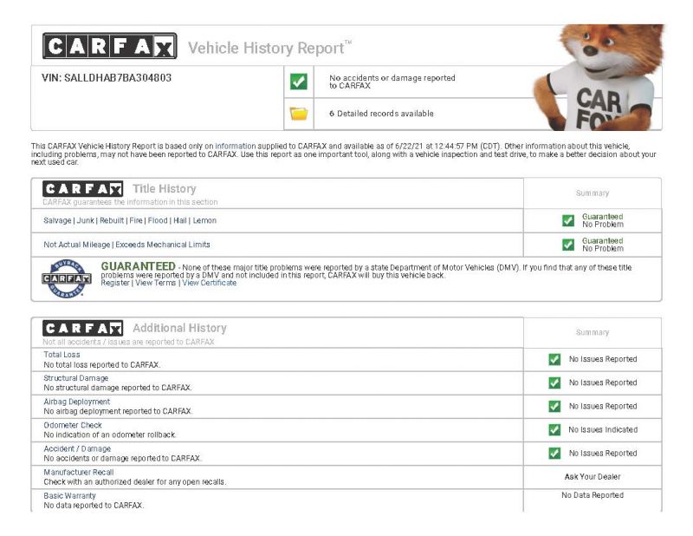
Task: Follow the Not Actual Mileage link
Action: [77, 245]
